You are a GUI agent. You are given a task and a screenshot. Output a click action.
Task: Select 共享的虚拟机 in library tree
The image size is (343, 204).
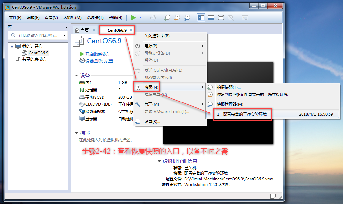[x=34, y=59]
